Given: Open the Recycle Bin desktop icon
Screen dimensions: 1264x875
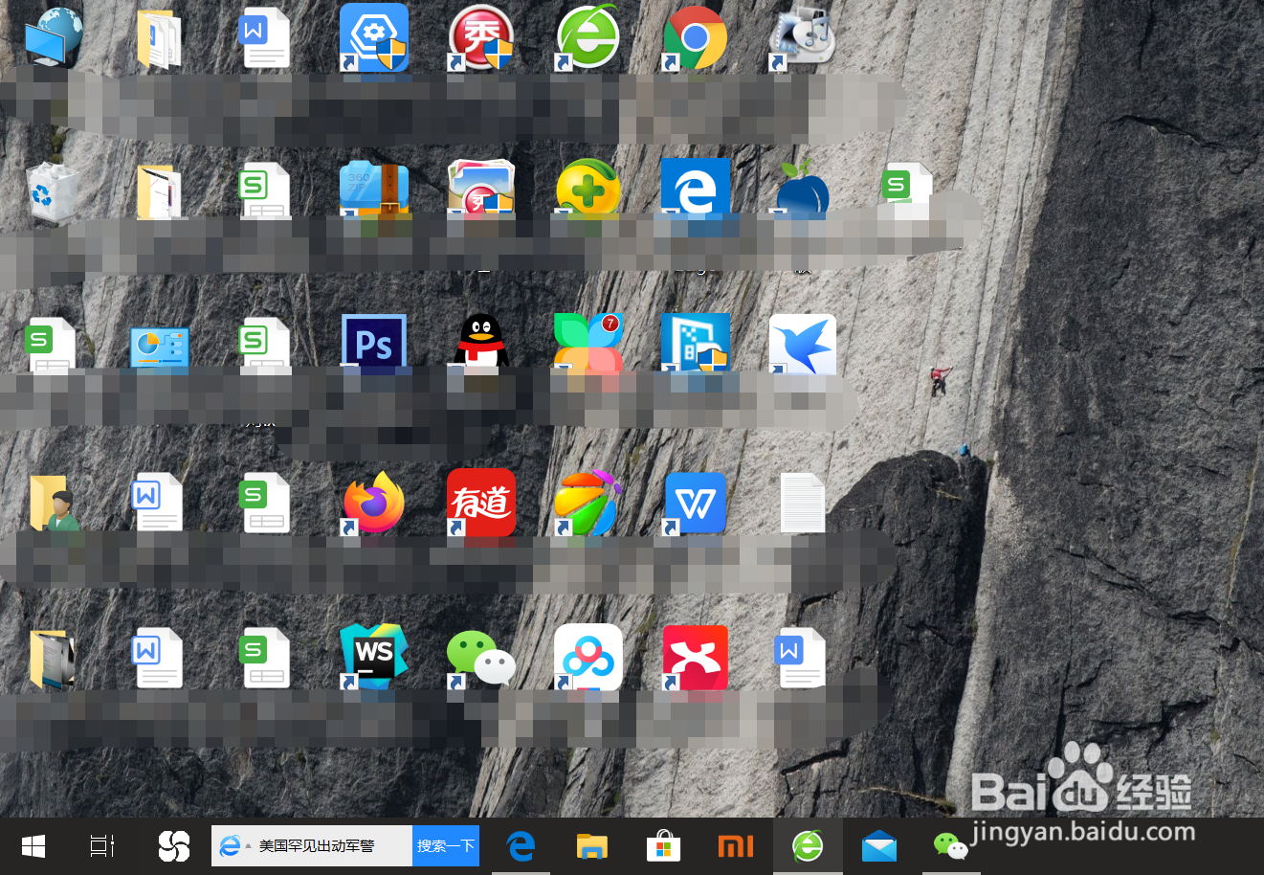Looking at the screenshot, I should [x=52, y=191].
